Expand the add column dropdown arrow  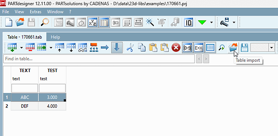tap(51, 48)
